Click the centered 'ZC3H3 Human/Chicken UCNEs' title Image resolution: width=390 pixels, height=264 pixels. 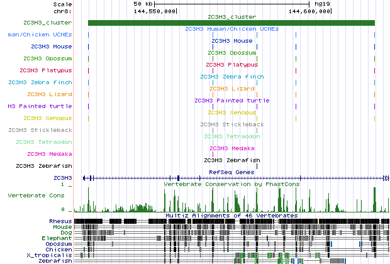[231, 29]
